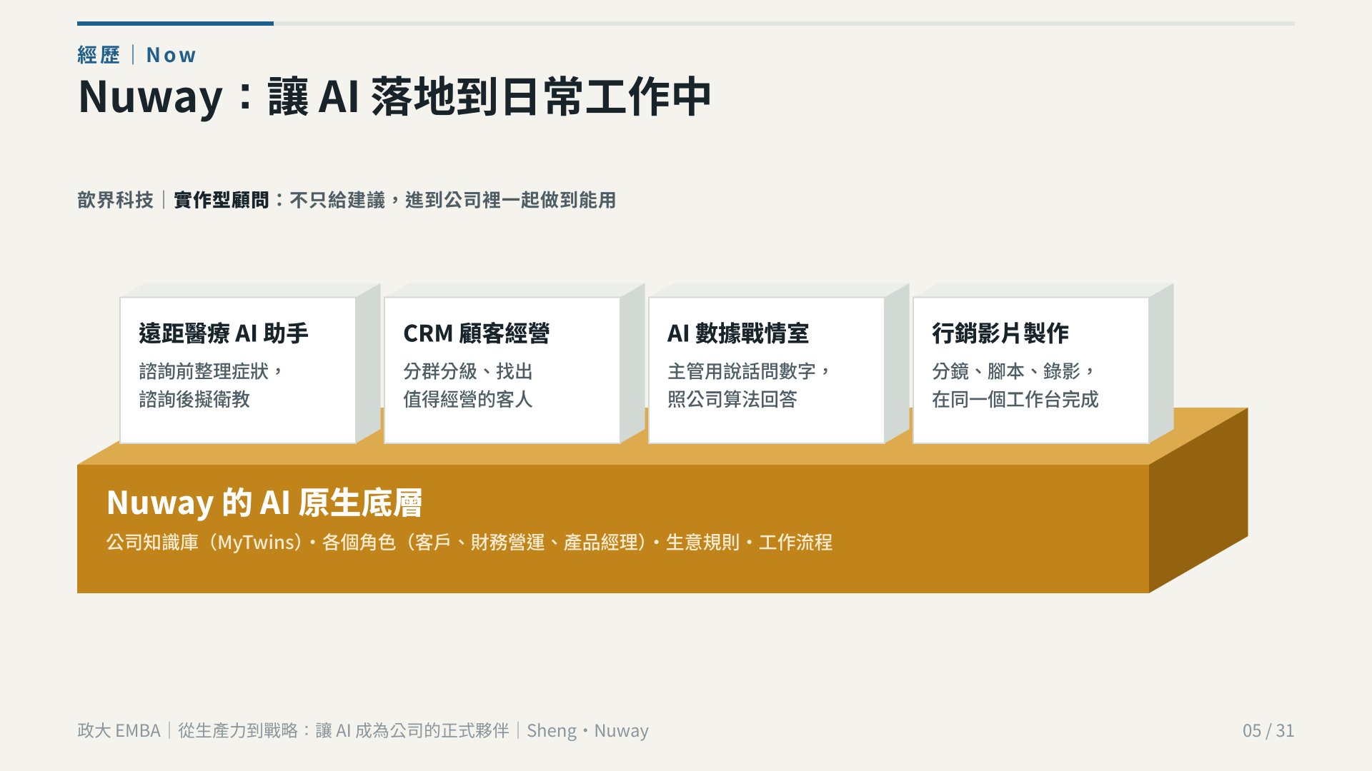Select the '遠距醫療 AI 助手' card heading
This screenshot has width=1372, height=771.
coord(224,333)
